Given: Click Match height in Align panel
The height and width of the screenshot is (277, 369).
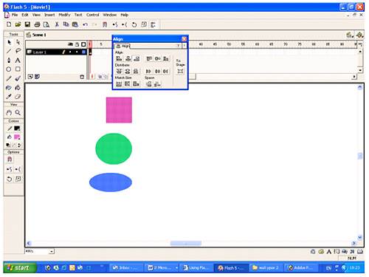Looking at the screenshot, I should [x=128, y=84].
